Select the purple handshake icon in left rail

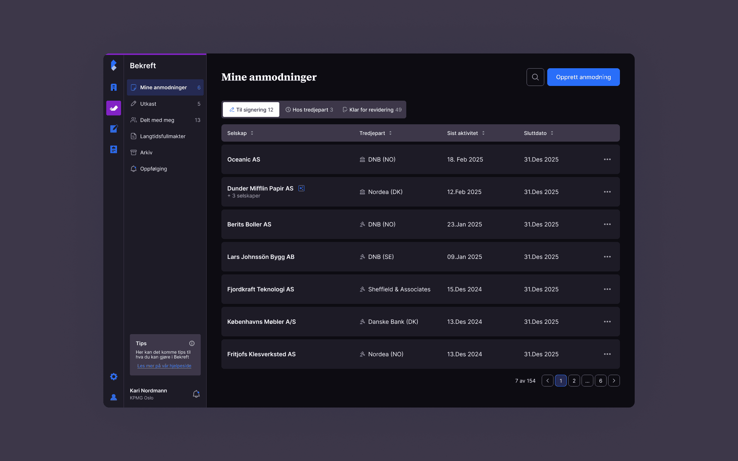[114, 108]
